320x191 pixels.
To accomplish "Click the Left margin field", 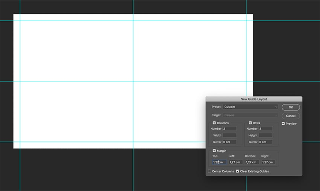I will pos(236,162).
